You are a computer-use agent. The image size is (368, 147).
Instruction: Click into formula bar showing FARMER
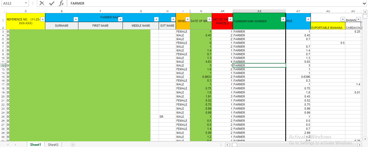(214, 3)
